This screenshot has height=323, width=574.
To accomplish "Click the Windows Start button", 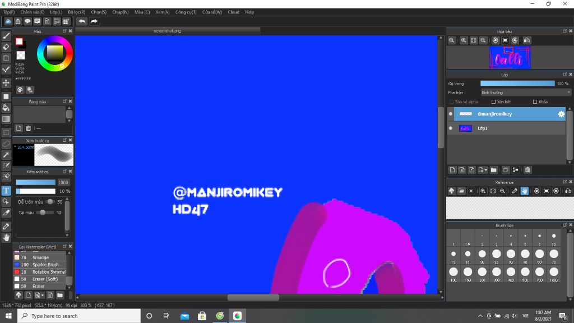I will 8,316.
